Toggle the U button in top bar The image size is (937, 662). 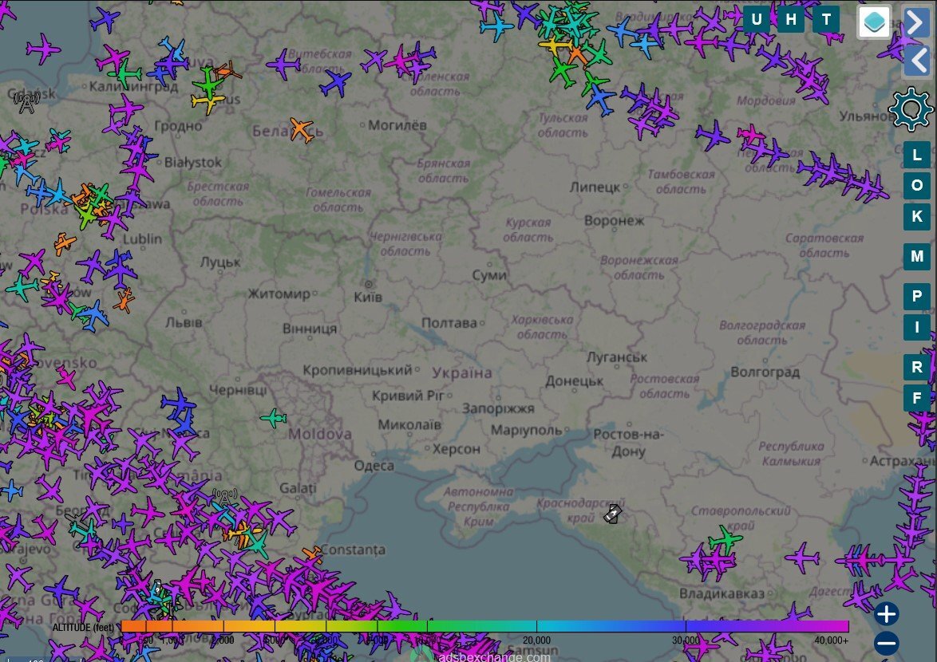[x=756, y=19]
